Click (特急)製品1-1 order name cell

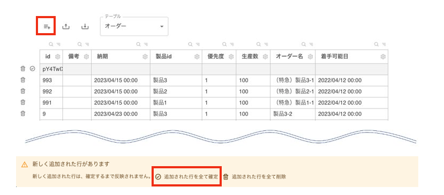click(292, 103)
